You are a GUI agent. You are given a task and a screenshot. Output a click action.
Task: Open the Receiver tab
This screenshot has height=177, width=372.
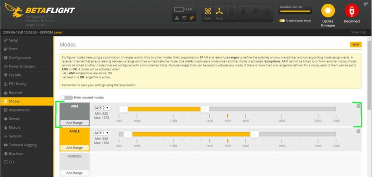point(27,92)
